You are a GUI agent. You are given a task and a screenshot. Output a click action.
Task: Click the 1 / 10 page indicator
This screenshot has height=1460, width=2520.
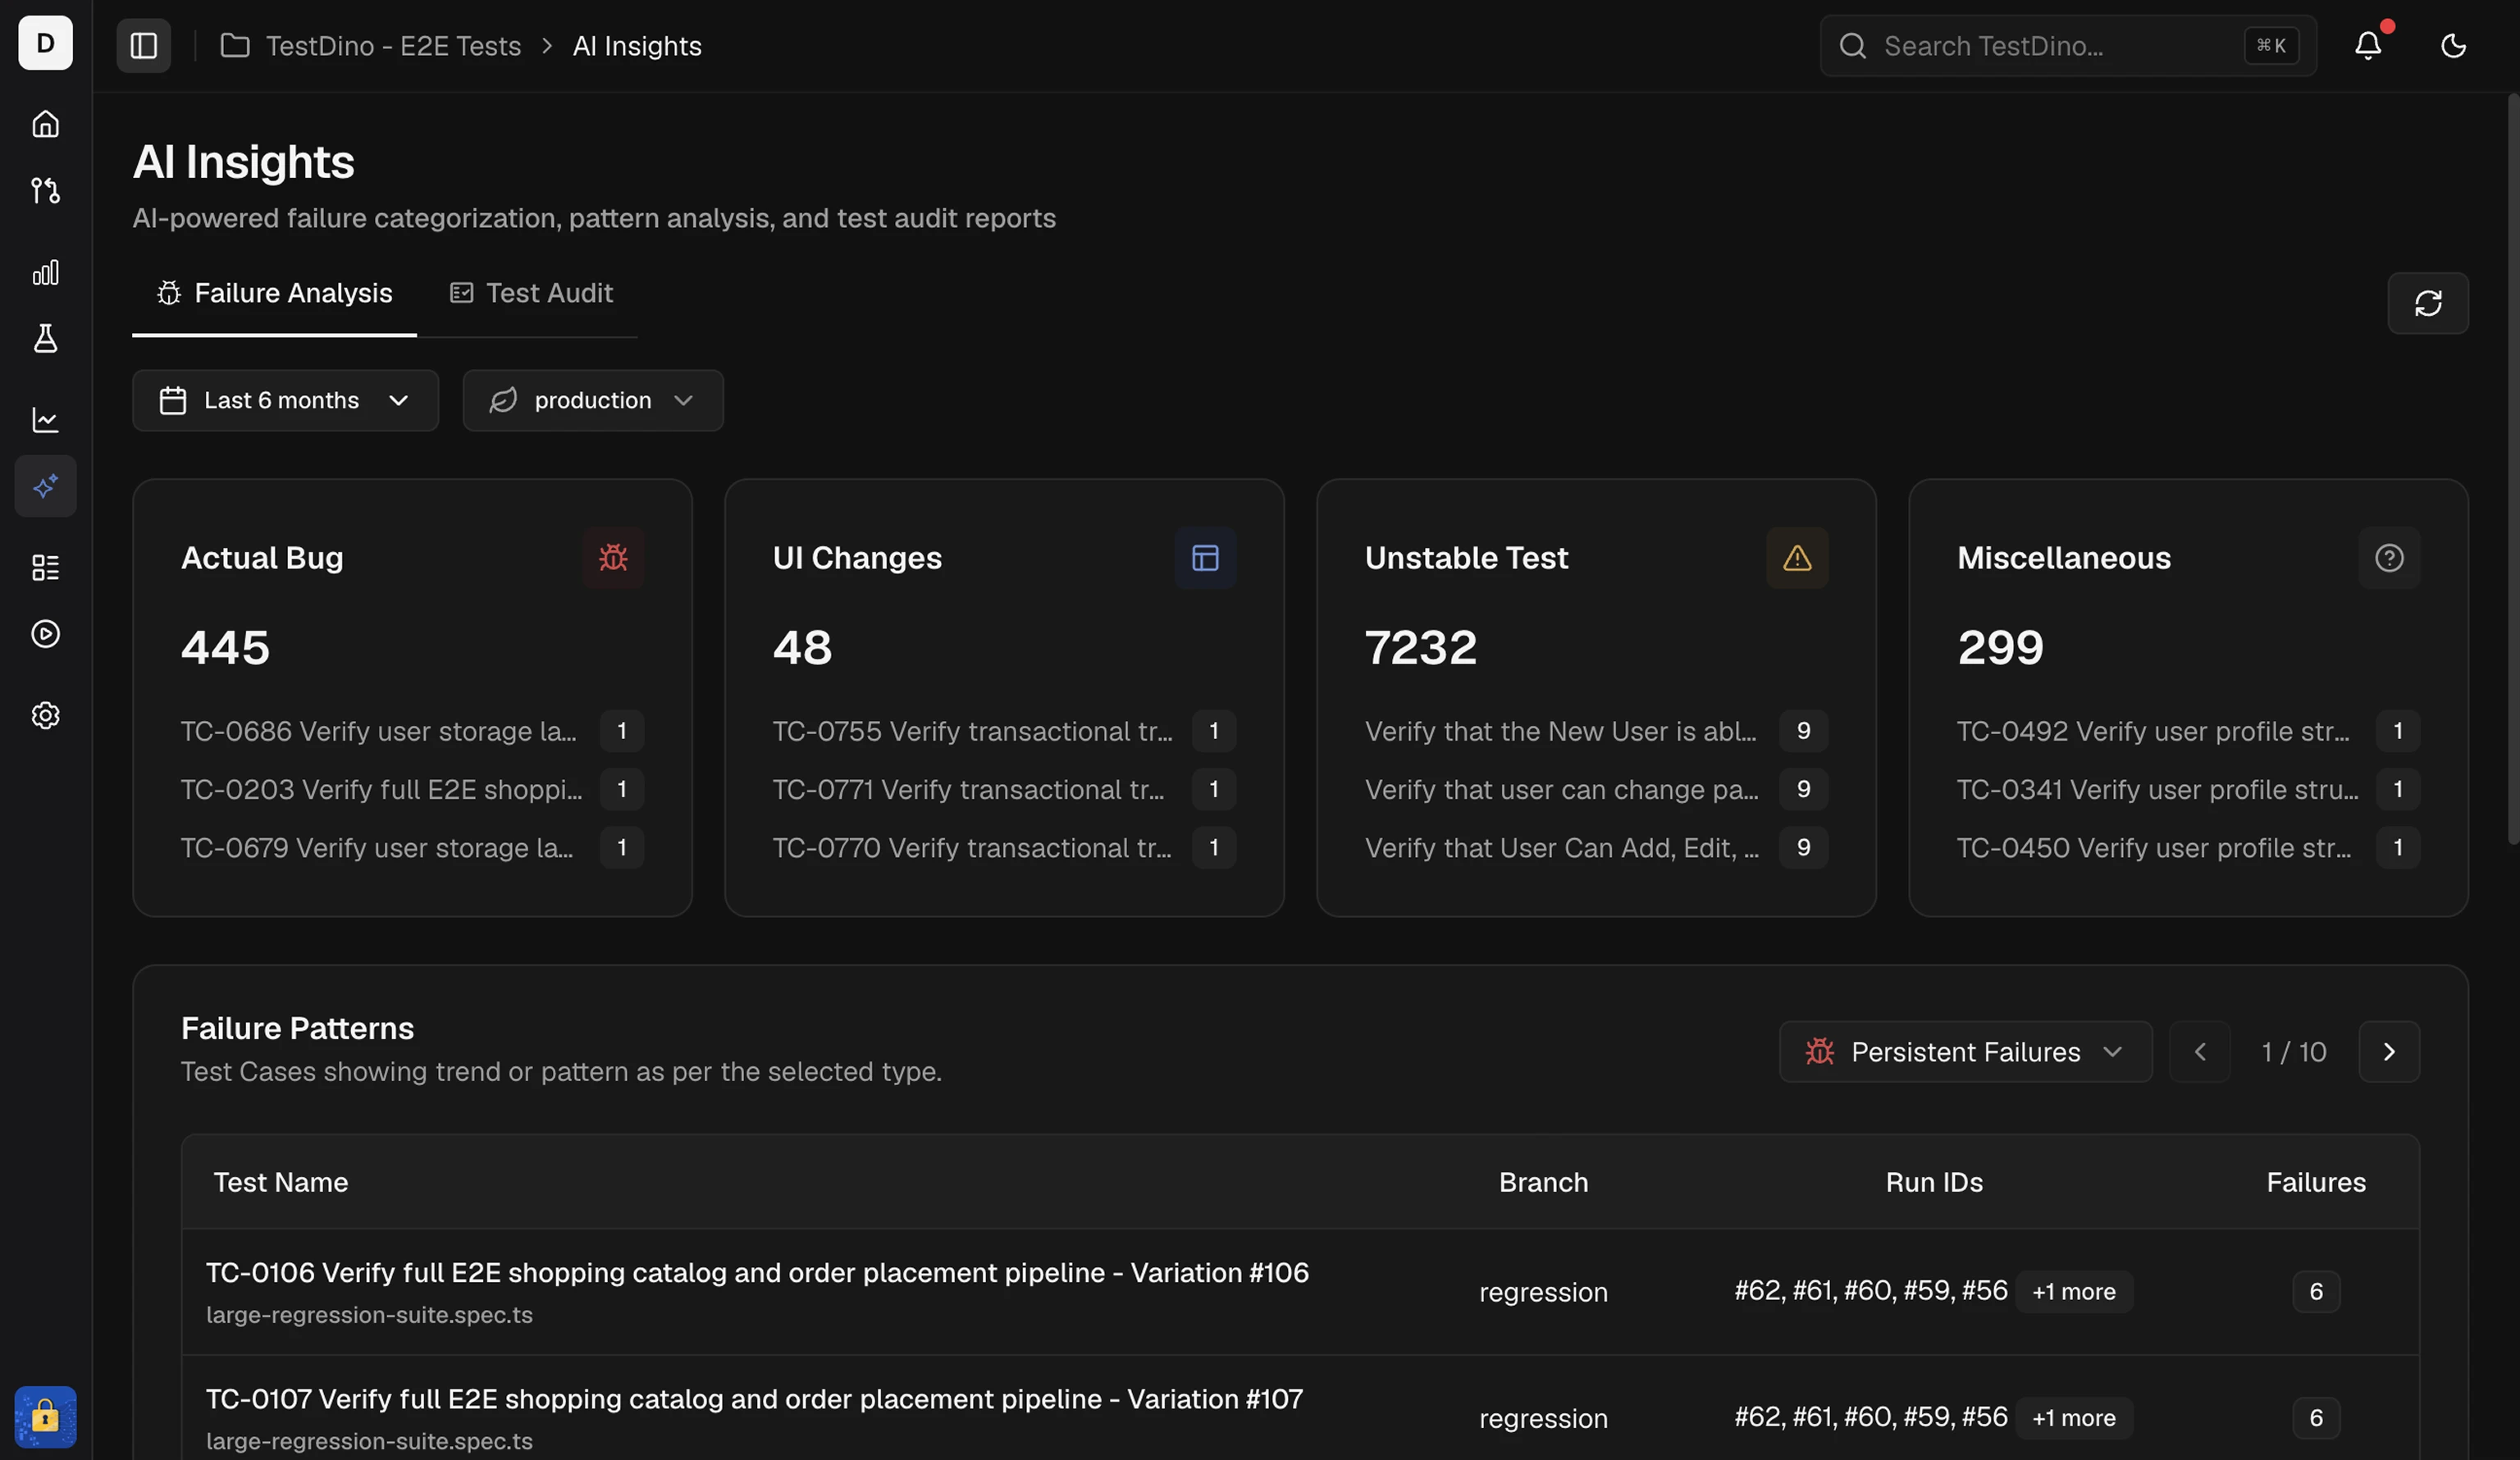(x=2294, y=1052)
